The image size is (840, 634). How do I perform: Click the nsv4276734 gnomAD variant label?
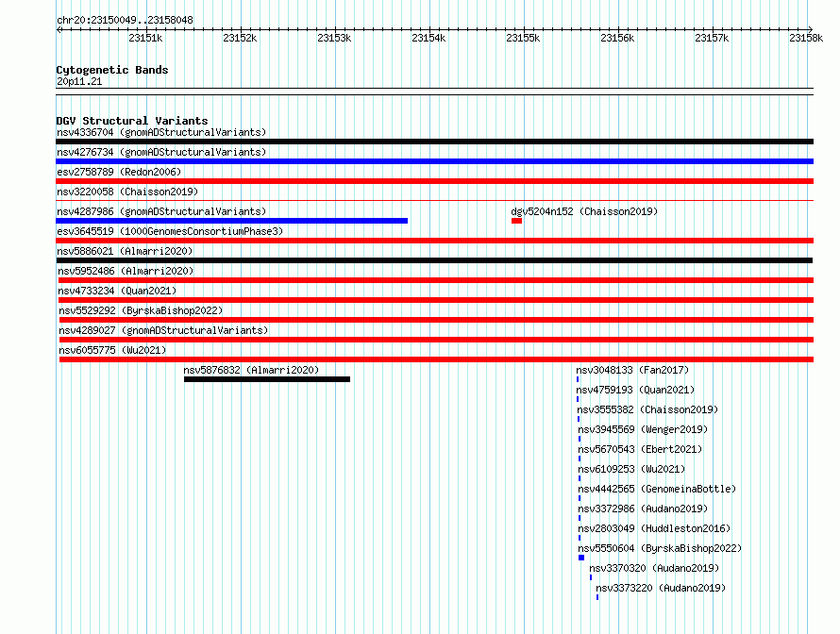point(161,152)
